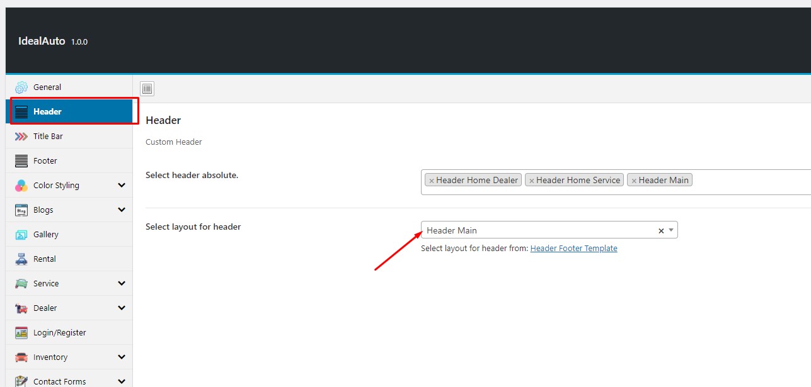The height and width of the screenshot is (387, 811).
Task: Open the header layout dropdown arrow
Action: (671, 230)
